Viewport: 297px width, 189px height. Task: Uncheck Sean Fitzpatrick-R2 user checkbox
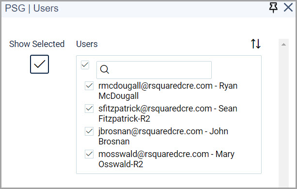[x=89, y=109]
